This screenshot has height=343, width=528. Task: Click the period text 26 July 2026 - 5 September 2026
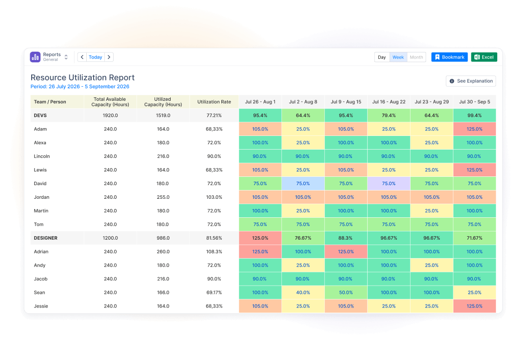pos(89,87)
